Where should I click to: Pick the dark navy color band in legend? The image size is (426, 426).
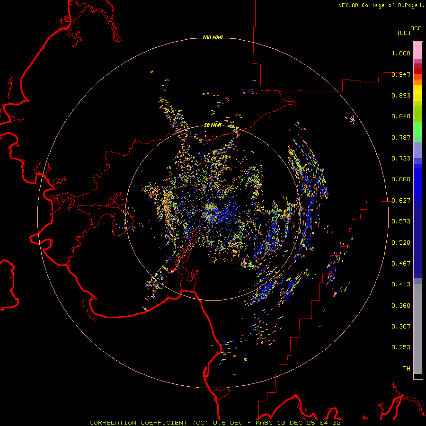coord(418,239)
